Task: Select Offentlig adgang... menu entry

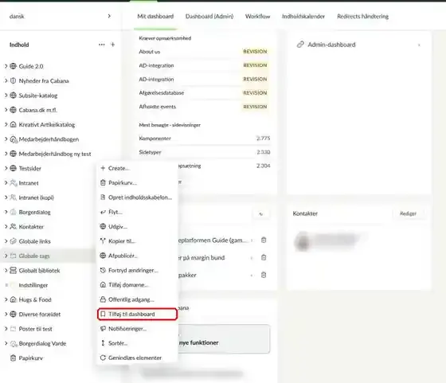Action: click(x=137, y=299)
